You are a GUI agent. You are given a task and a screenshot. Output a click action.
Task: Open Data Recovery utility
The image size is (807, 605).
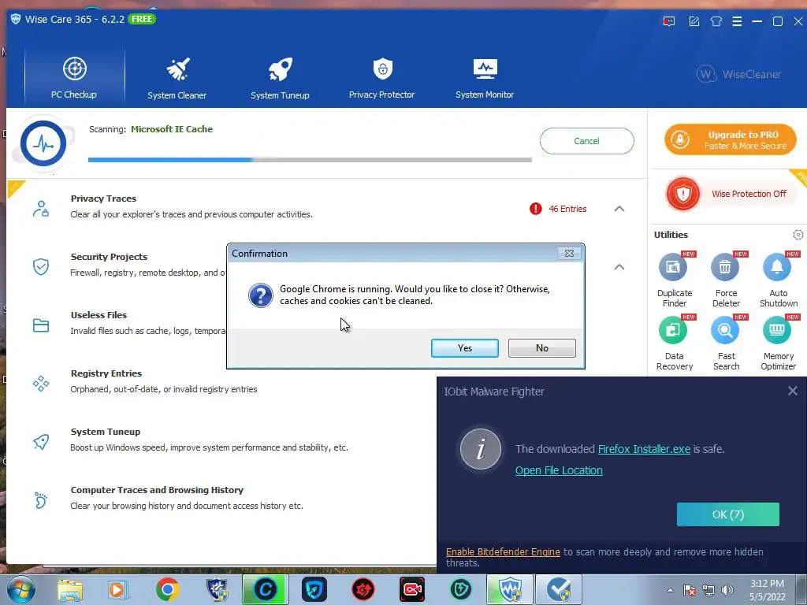(674, 343)
